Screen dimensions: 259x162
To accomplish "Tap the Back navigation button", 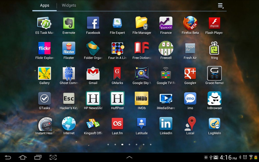I will coord(8,157).
